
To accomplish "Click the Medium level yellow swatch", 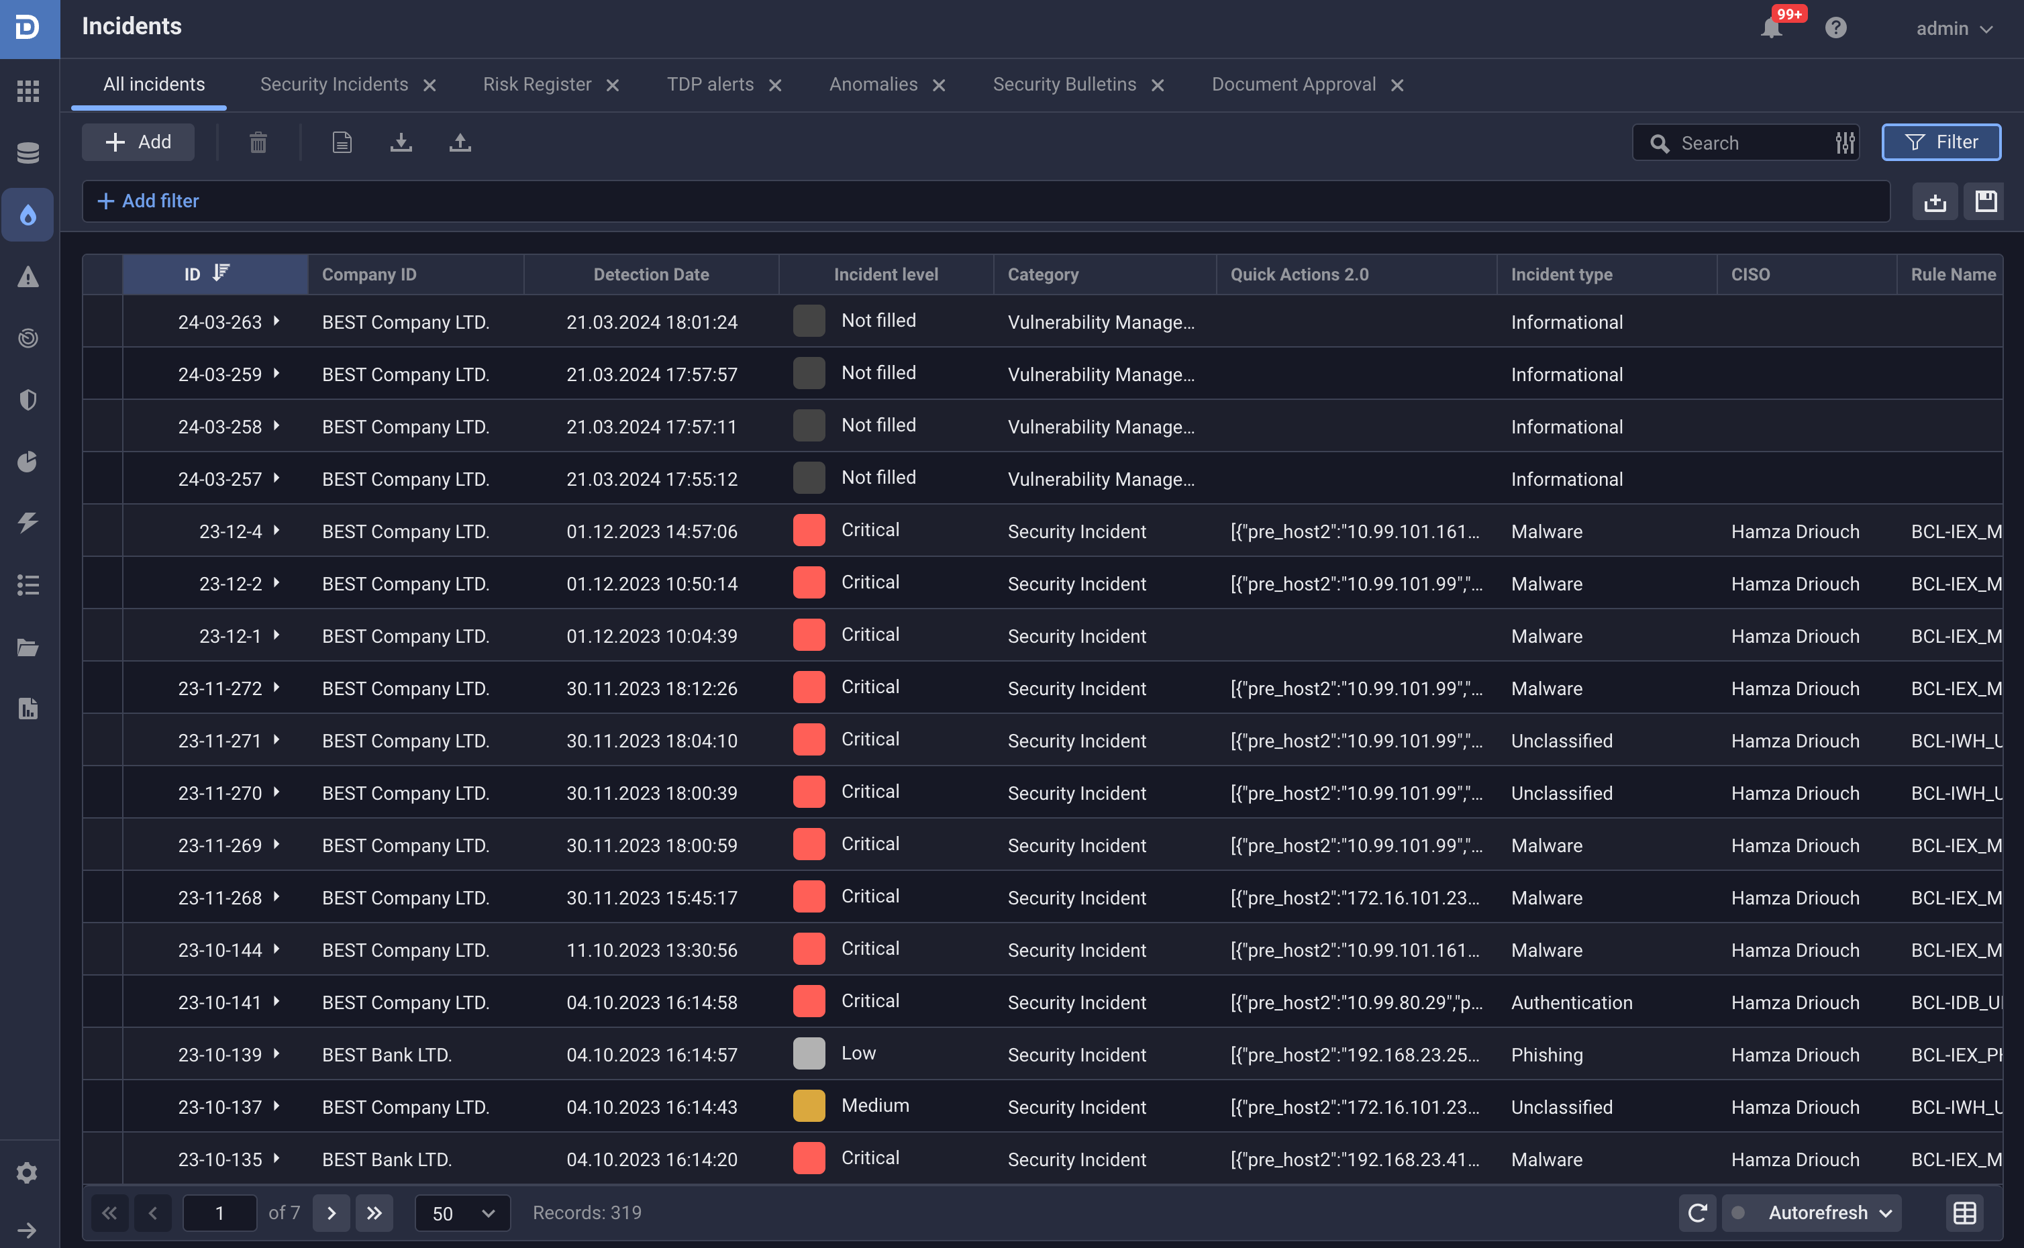I will (x=809, y=1106).
